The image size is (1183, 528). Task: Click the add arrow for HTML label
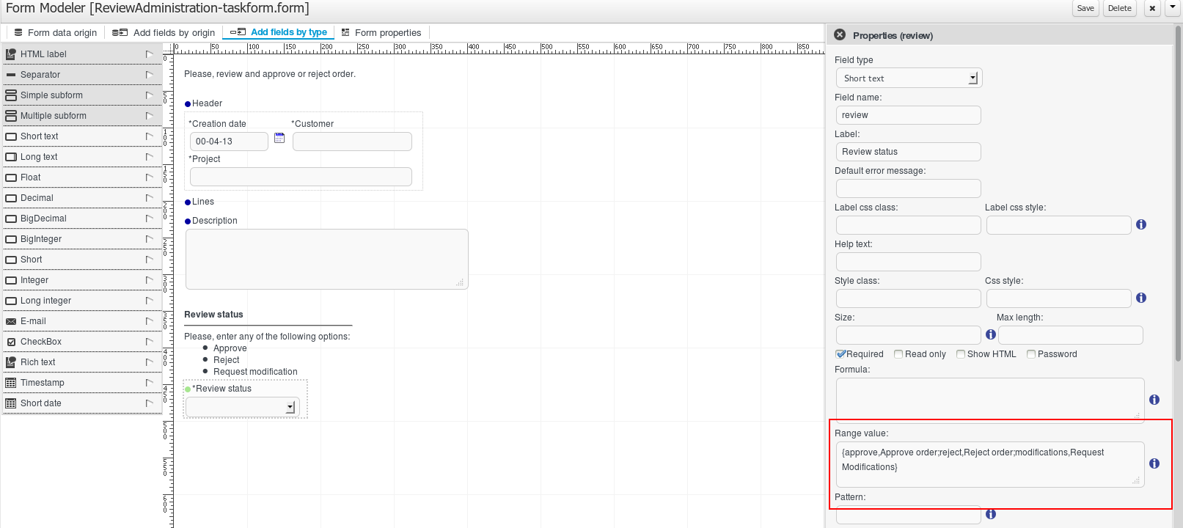click(x=149, y=54)
